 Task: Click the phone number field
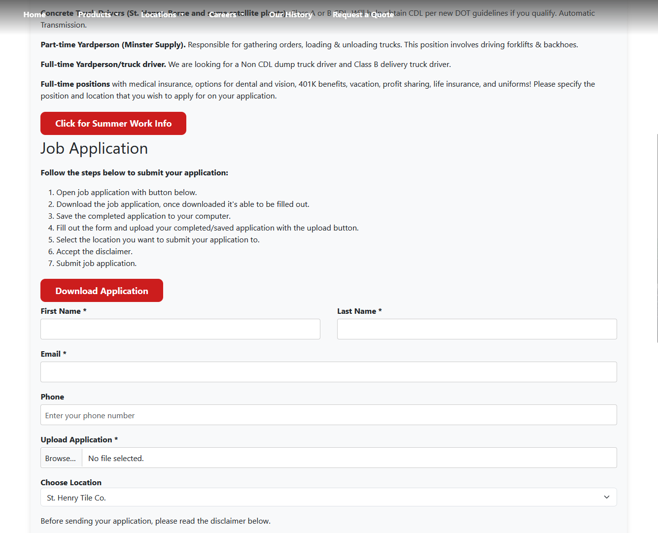[328, 415]
